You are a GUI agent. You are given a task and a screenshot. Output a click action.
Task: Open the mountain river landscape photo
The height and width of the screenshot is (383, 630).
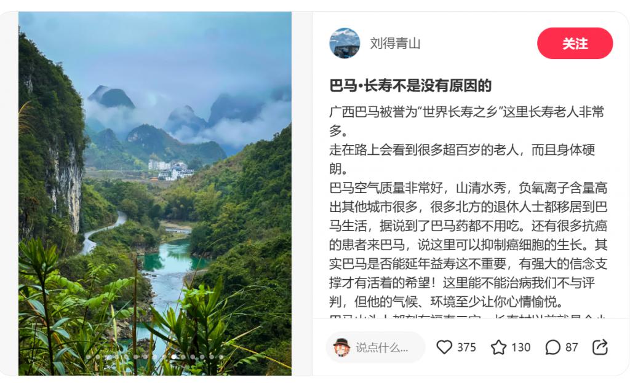click(155, 194)
